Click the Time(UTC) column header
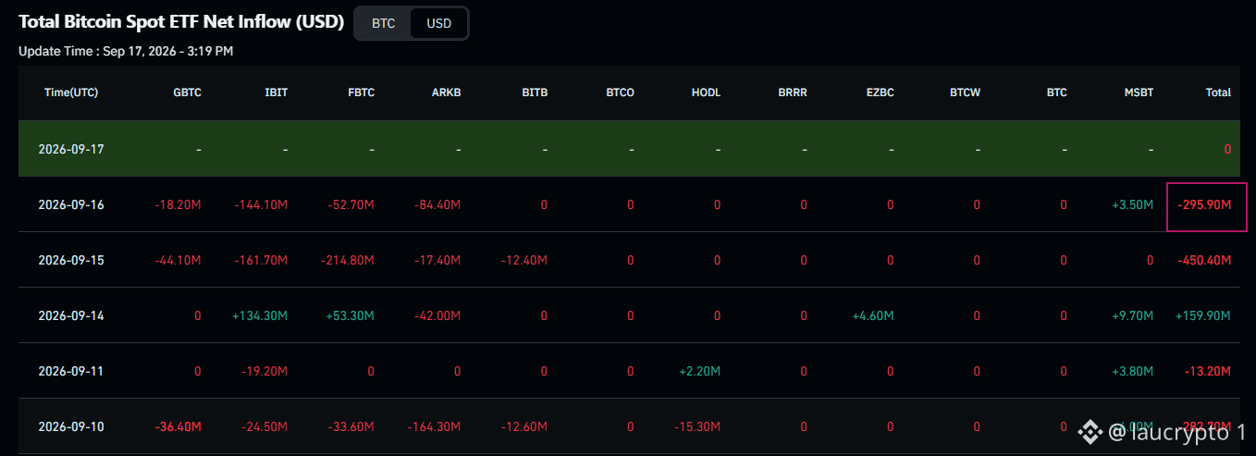Screen dimensions: 1256x456 [71, 92]
